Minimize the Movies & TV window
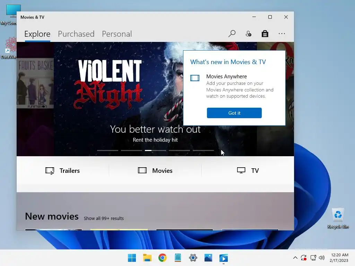 pyautogui.click(x=254, y=17)
